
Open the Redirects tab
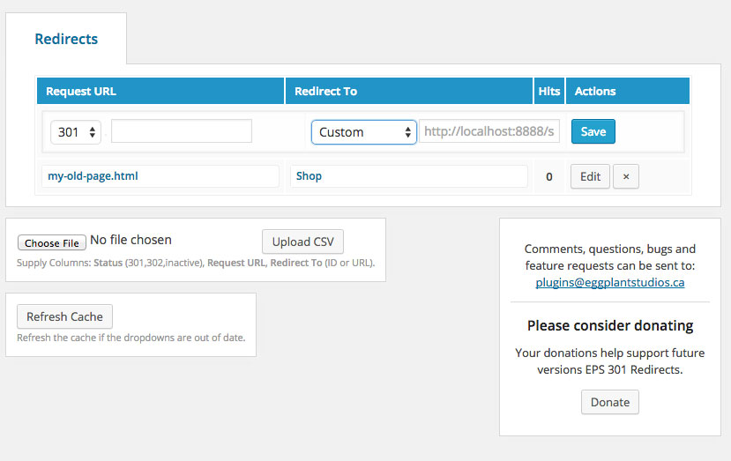pyautogui.click(x=66, y=39)
